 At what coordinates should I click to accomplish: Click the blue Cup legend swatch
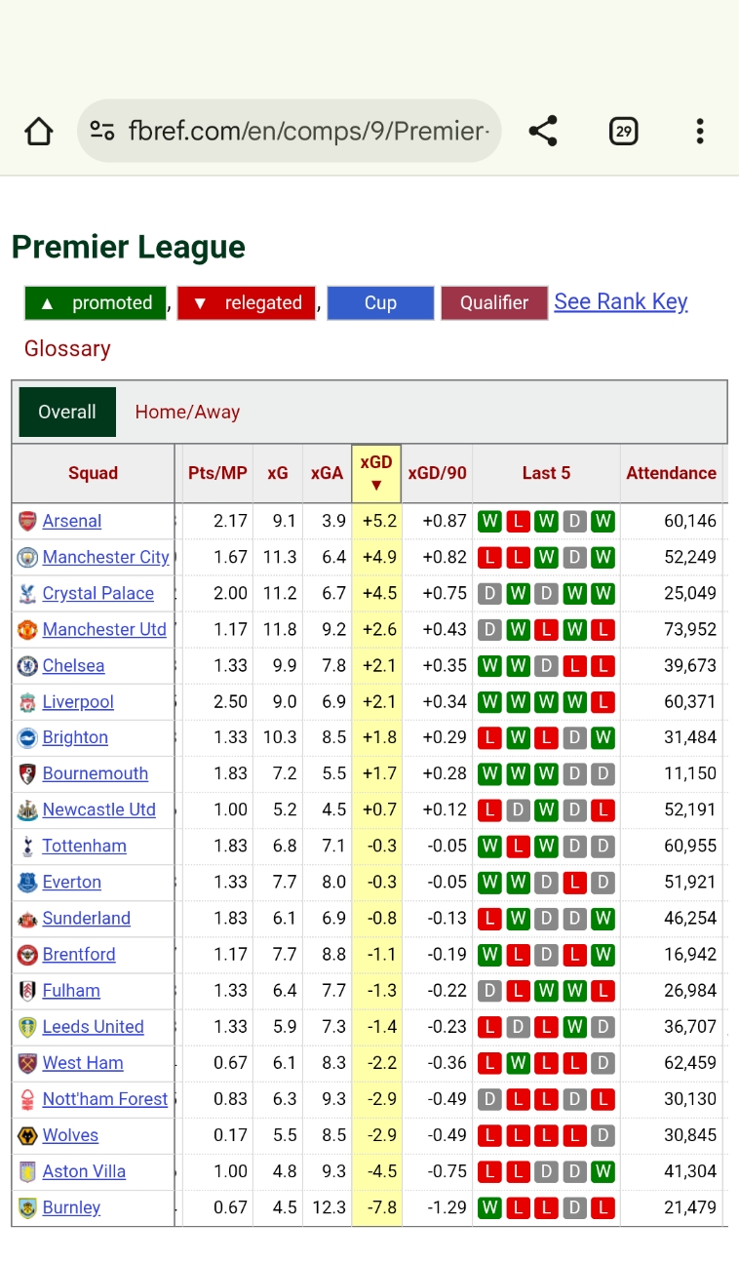tap(380, 302)
